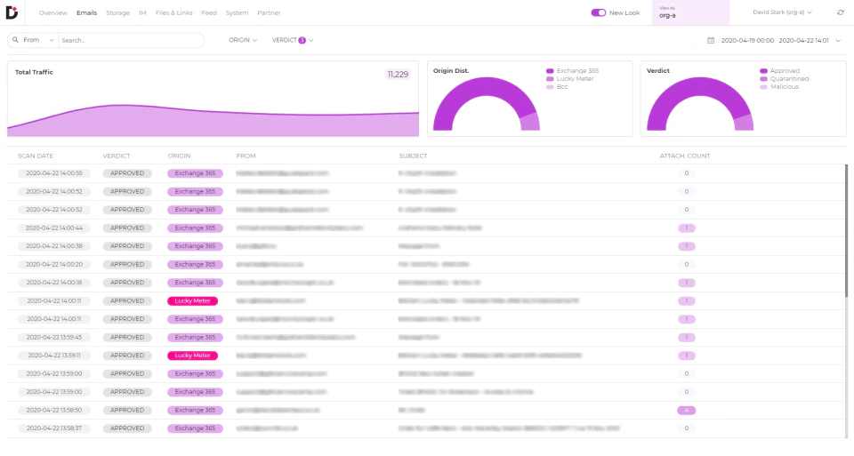Click the Verdict filter count badge
The width and height of the screenshot is (854, 456).
coord(302,40)
